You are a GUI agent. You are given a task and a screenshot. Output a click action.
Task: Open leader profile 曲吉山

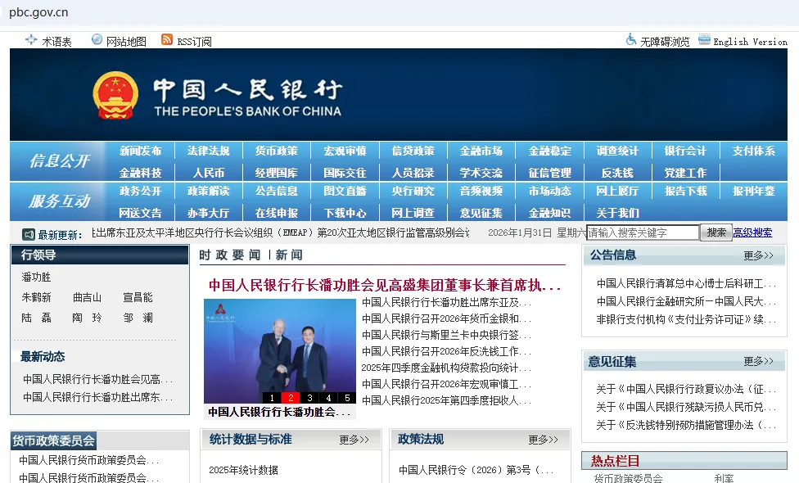coord(87,297)
